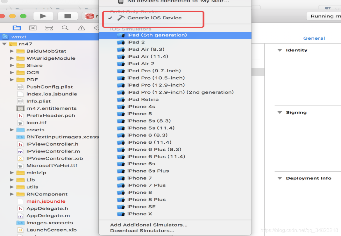The image size is (341, 236).
Task: Choose iPad Pro (10.5-inch) simulator
Action: tap(175, 78)
